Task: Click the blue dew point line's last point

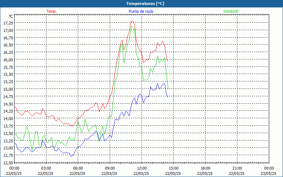Action: pos(168,97)
